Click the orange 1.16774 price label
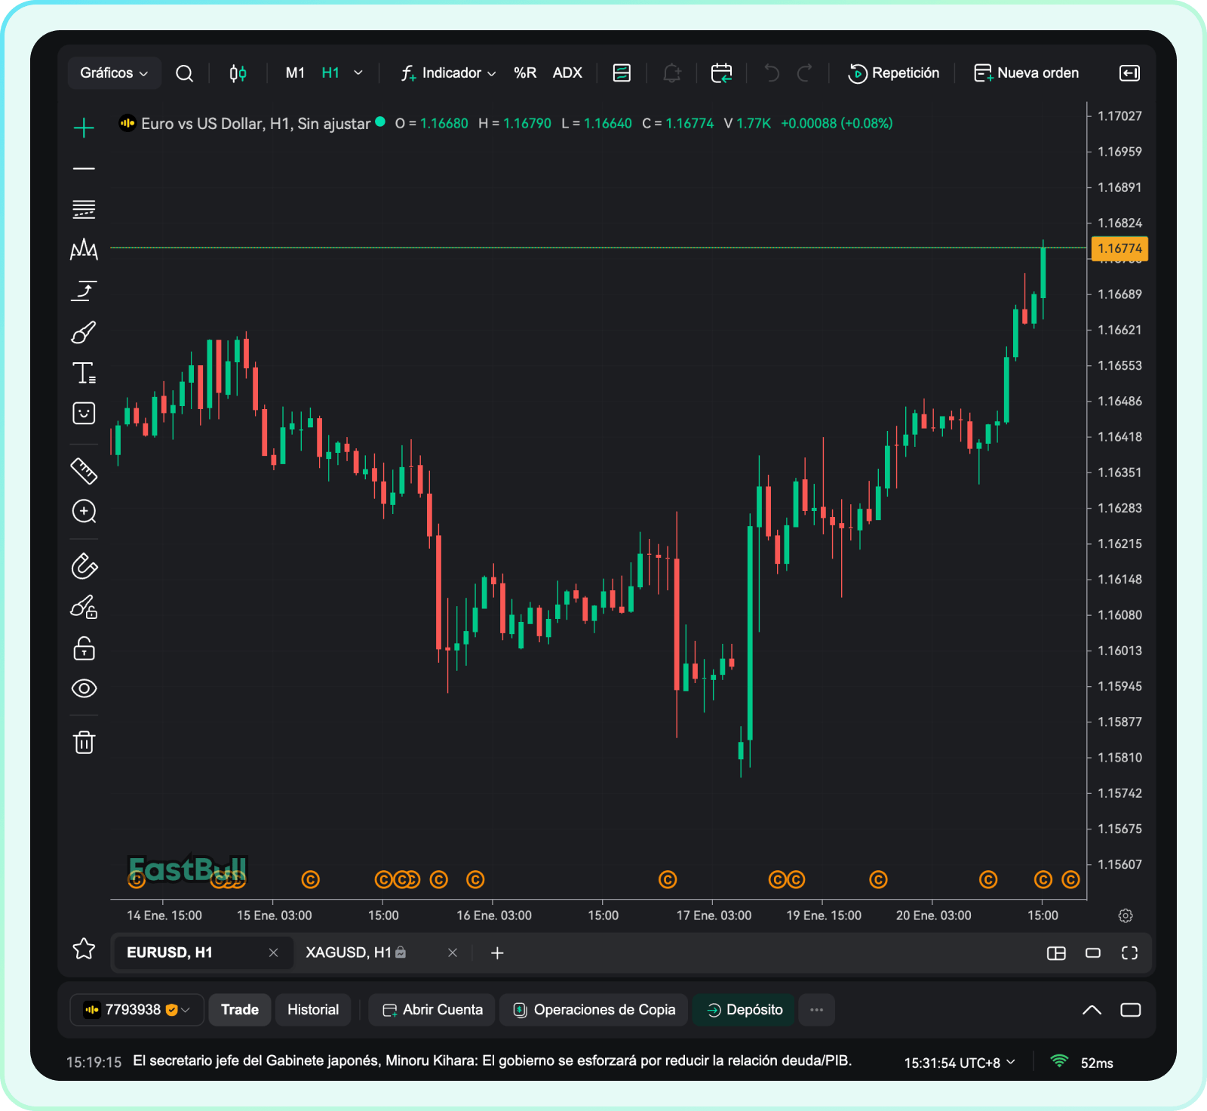 tap(1119, 248)
